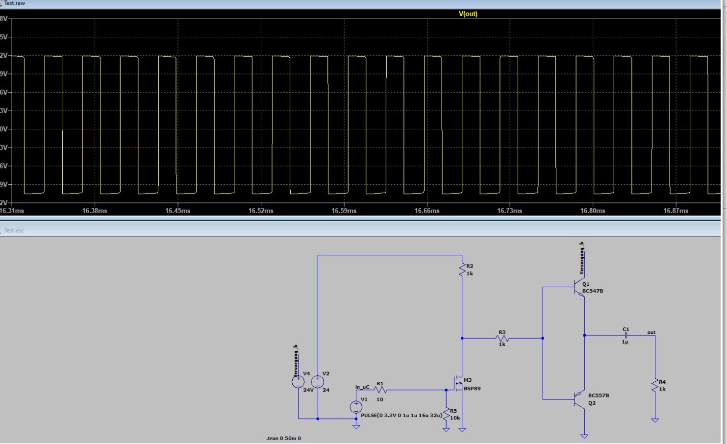Click the 24 value of V2
Viewport: 727px width, 444px height.
point(326,390)
